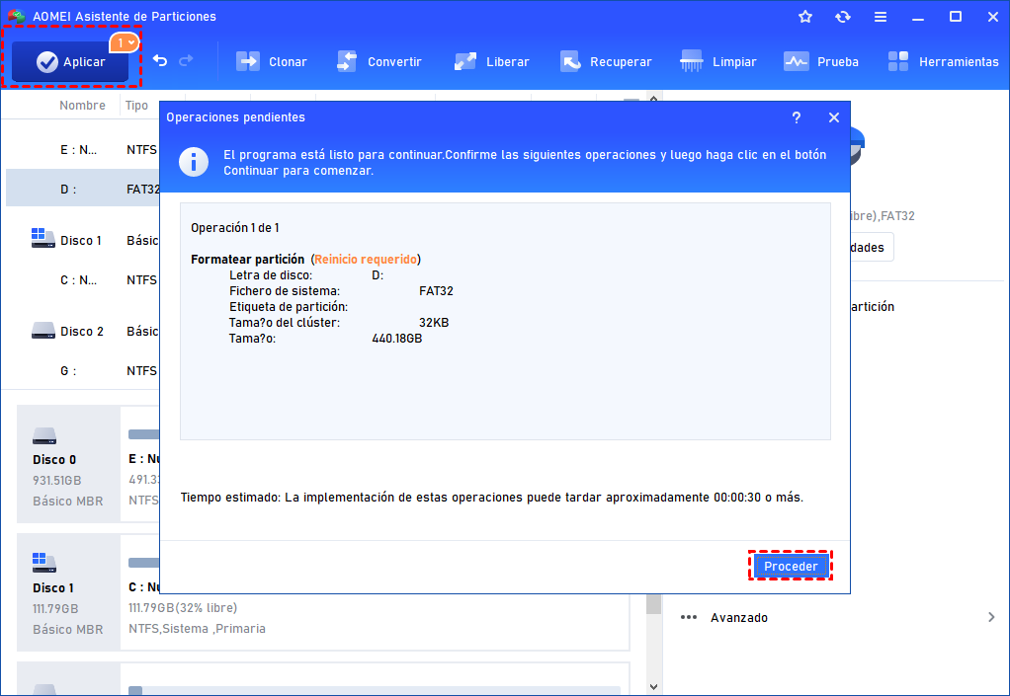Click the Aplicar button
Viewport: 1010px width, 696px height.
coord(70,62)
